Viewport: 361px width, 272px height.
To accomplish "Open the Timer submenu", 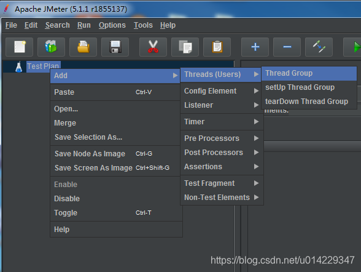I will 222,122.
